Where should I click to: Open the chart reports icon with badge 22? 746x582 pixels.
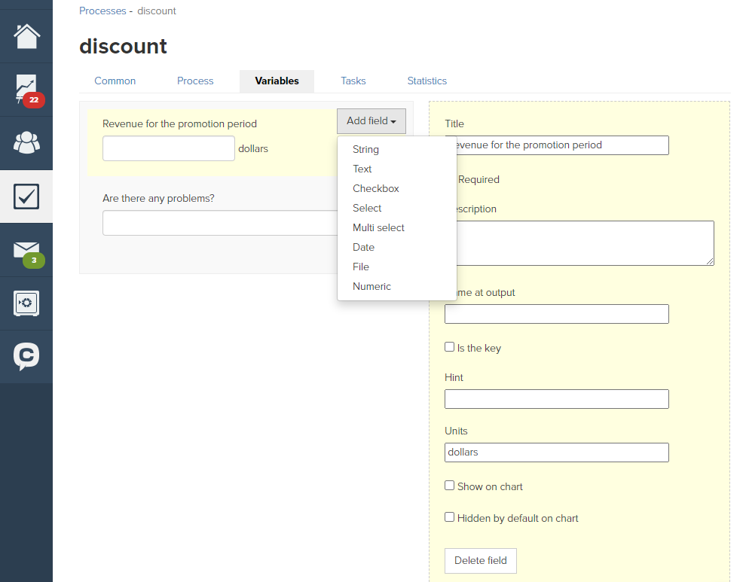[x=26, y=90]
